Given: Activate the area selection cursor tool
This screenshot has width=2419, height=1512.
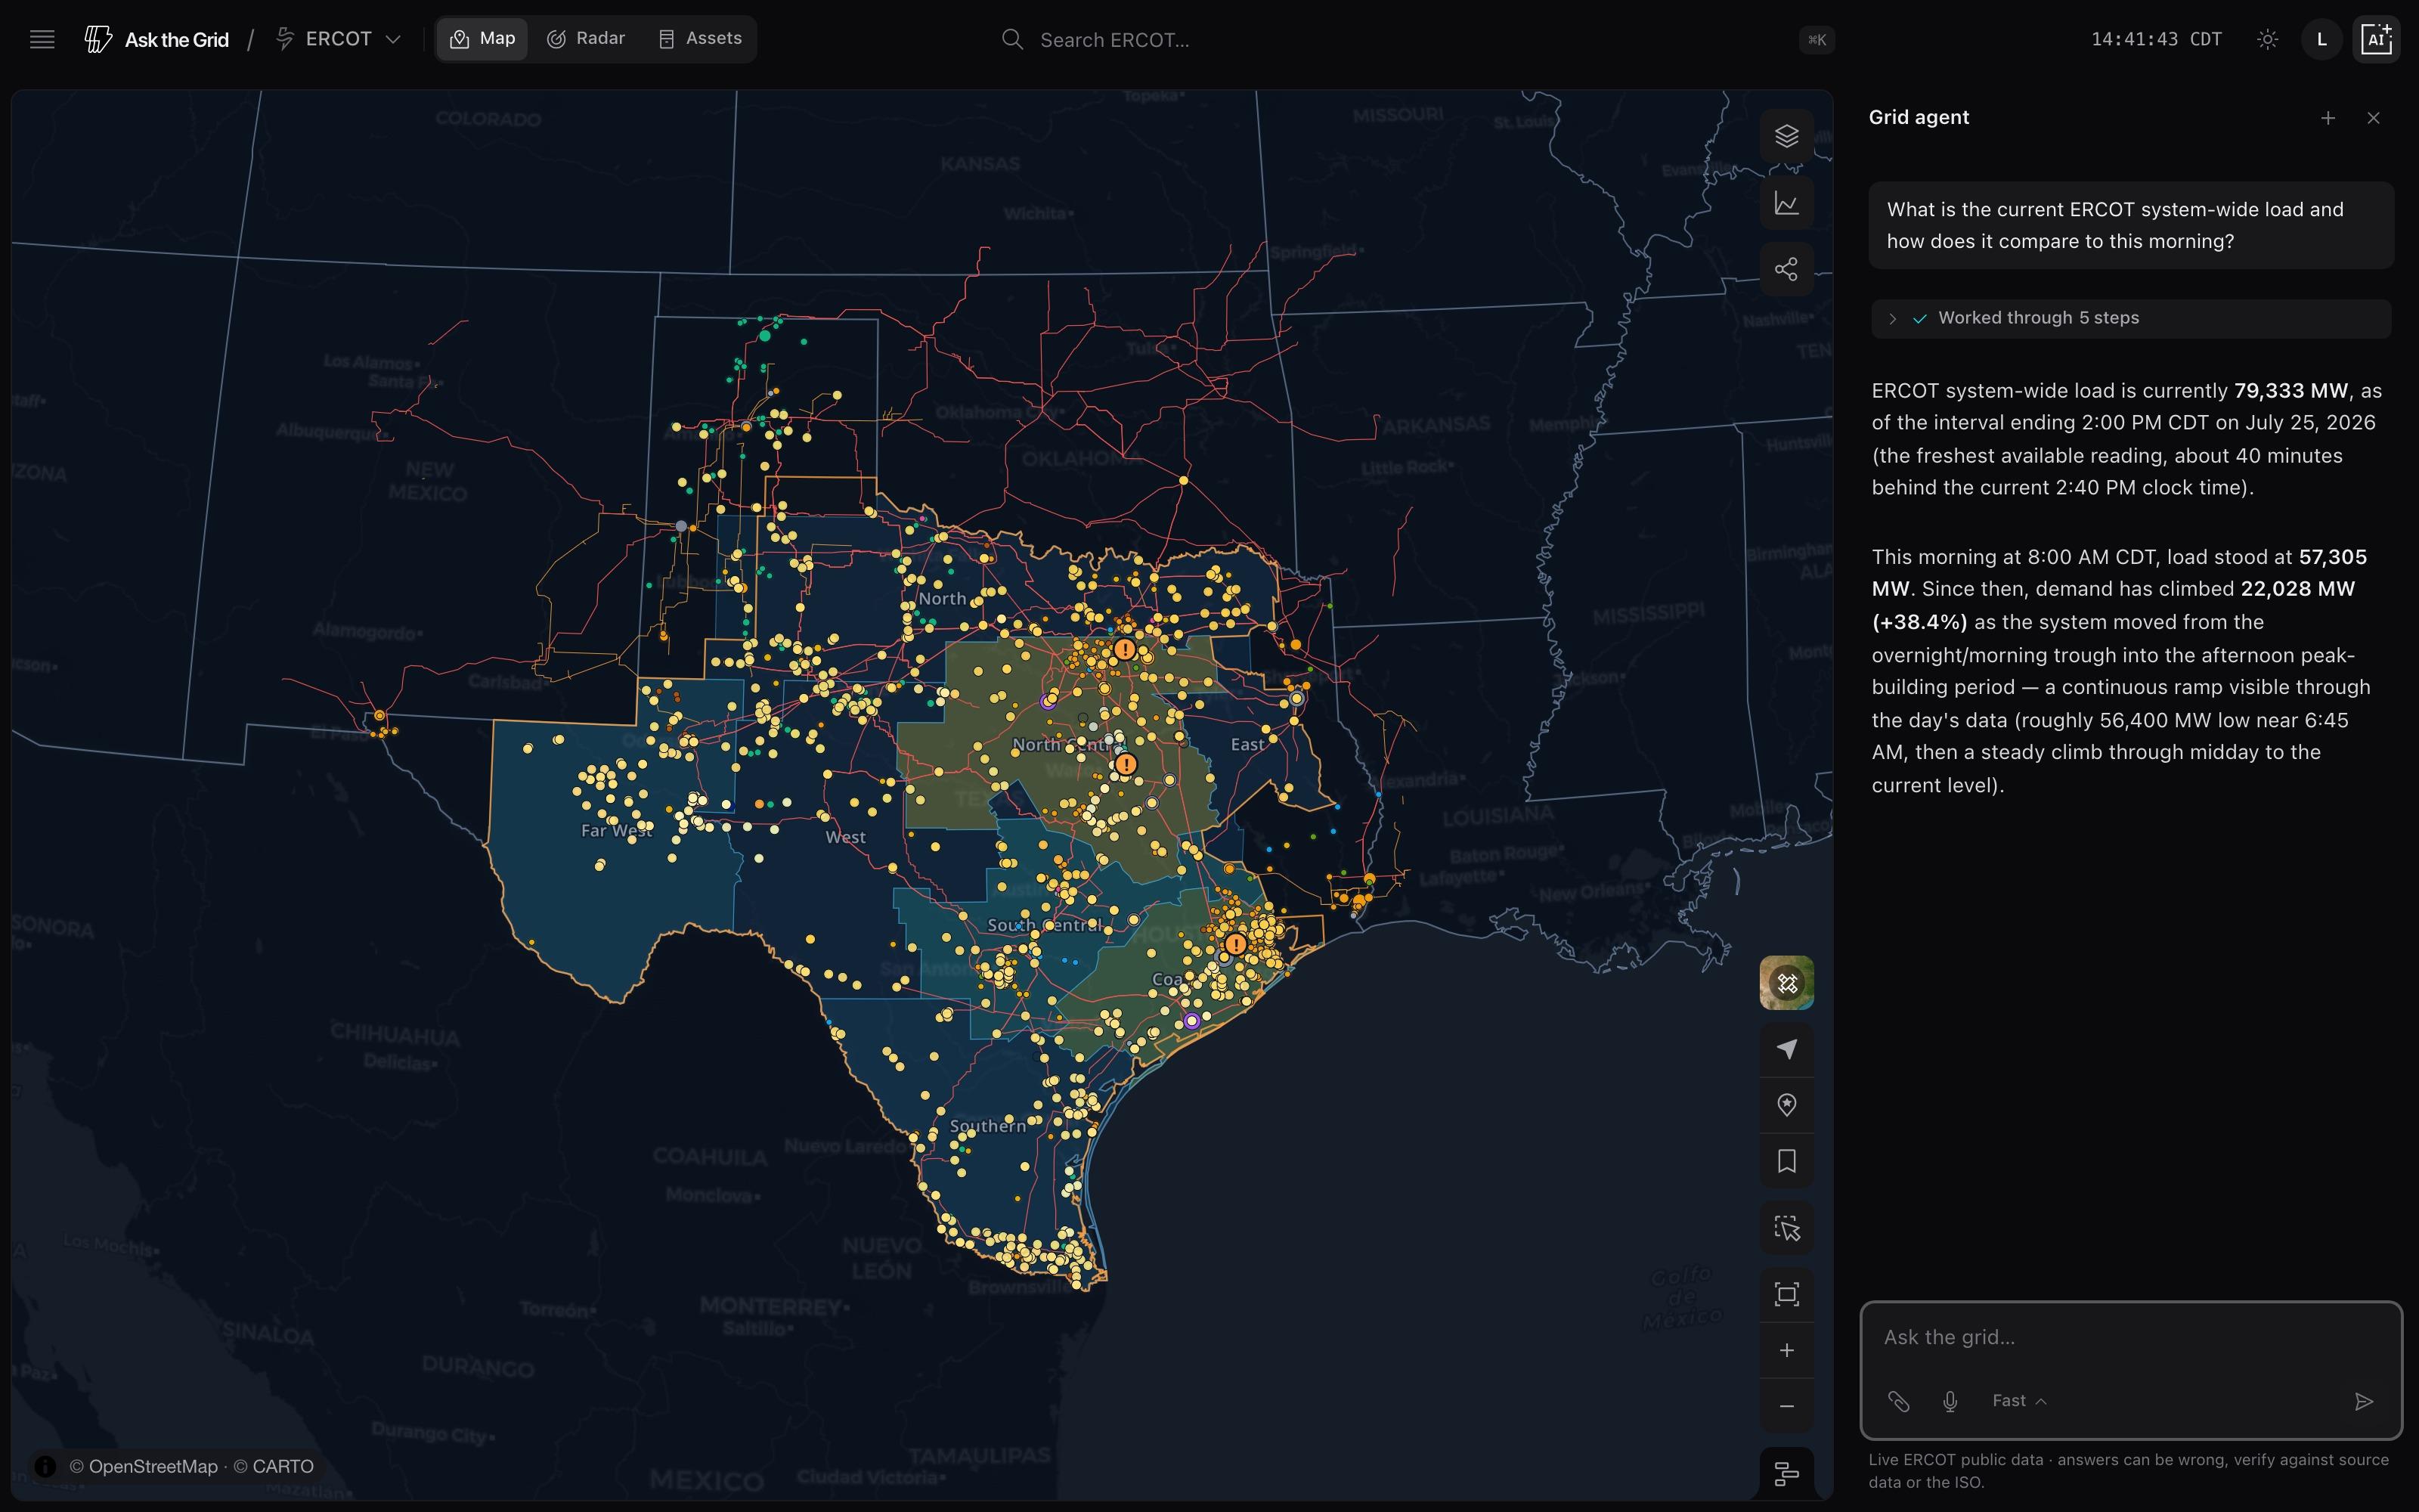Looking at the screenshot, I should 1786,1228.
